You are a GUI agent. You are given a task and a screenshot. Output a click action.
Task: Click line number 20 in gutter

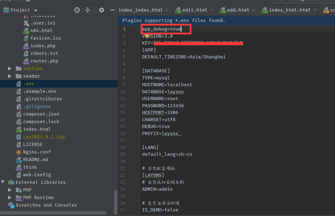tap(123, 161)
